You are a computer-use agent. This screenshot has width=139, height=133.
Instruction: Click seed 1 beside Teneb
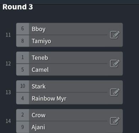22,57
